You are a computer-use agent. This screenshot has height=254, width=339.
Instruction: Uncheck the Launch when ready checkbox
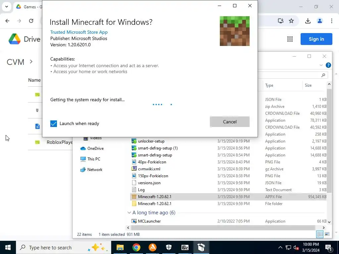coord(53,124)
